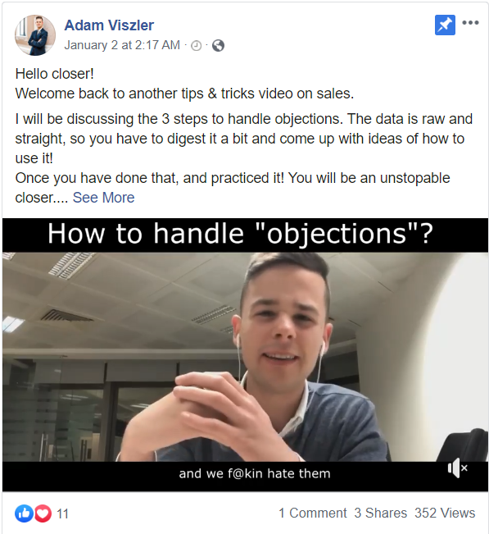Image resolution: width=489 pixels, height=534 pixels.
Task: Click the video title bar "How to handle objections"
Action: tap(241, 234)
